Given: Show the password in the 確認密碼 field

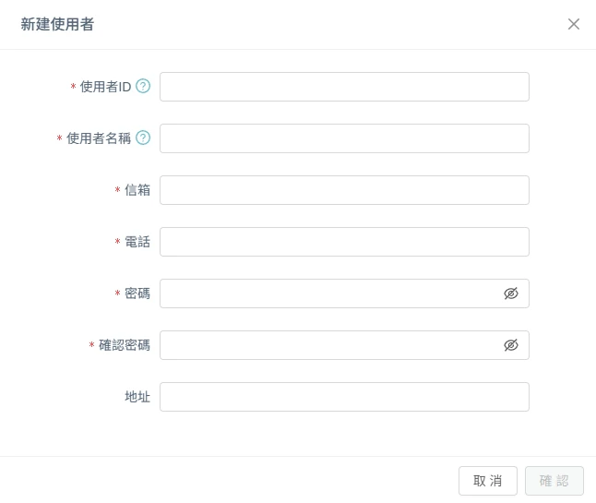Looking at the screenshot, I should point(511,345).
